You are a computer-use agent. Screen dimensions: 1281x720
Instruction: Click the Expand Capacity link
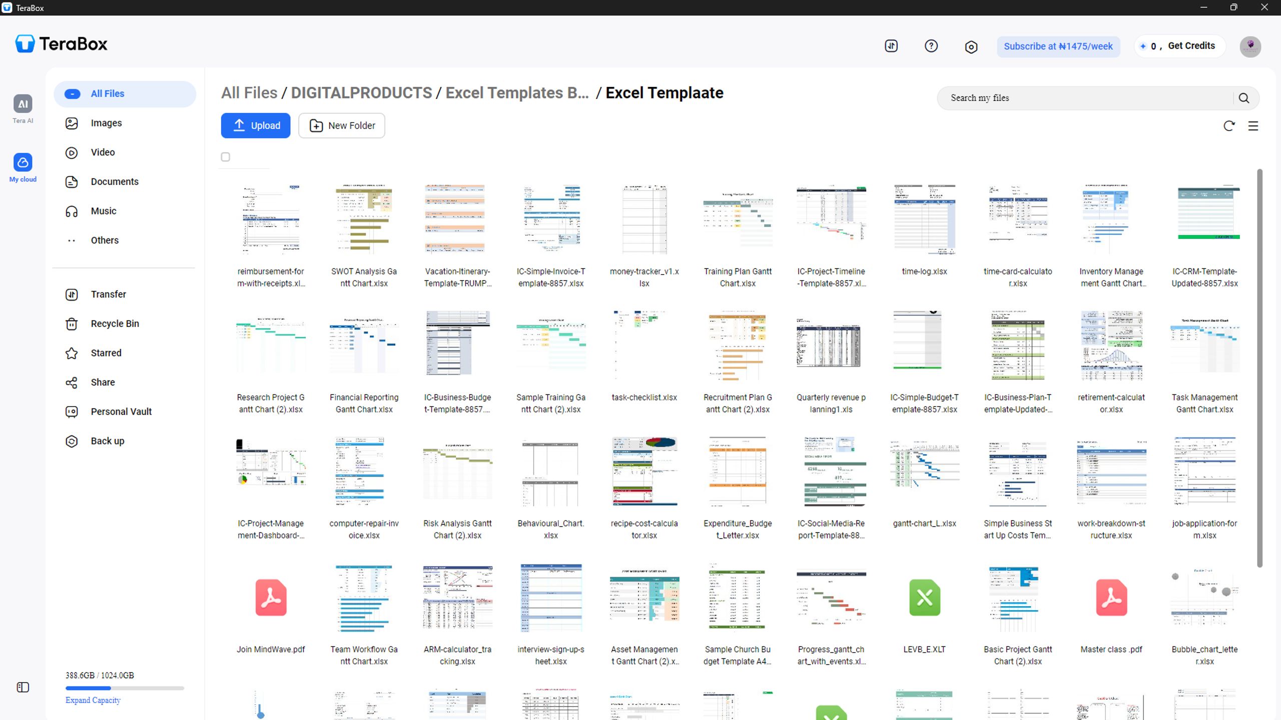tap(93, 700)
